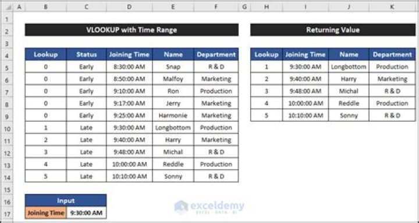Click the 'VLOOKUP with Time Range' title cell
Viewport: 419px width, 223px height.
click(x=132, y=30)
